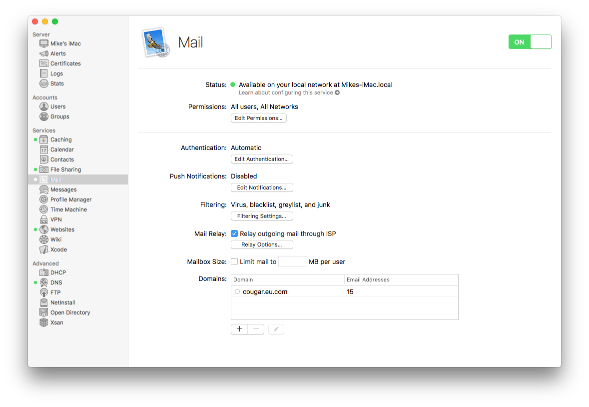
Task: Click the "All users, All Networks" permissions text
Action: point(264,106)
